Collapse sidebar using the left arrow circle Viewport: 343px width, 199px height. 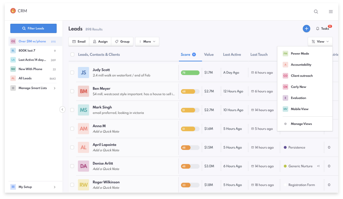click(x=62, y=109)
